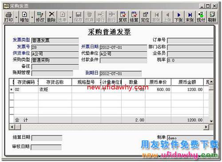Minimize the 采购发票 window
This screenshot has height=162, width=222.
[x=202, y=6]
